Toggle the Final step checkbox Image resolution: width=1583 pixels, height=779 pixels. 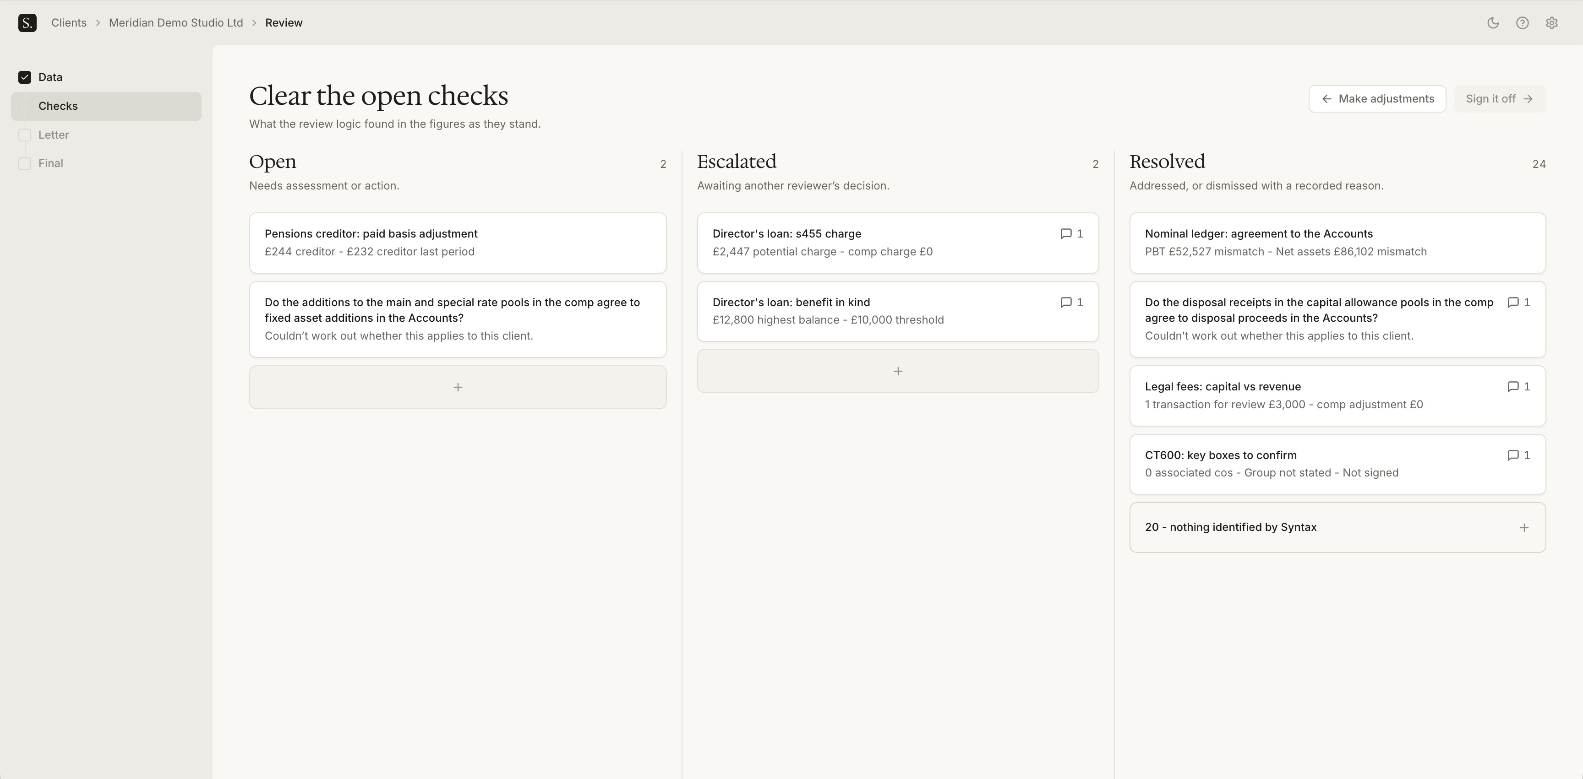pyautogui.click(x=25, y=163)
